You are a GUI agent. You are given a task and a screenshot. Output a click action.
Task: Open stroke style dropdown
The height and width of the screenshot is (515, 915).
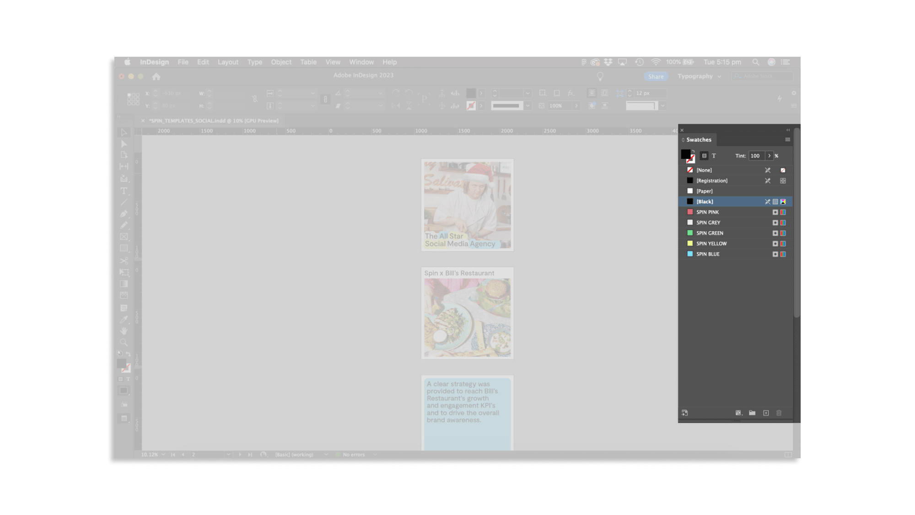click(x=527, y=106)
